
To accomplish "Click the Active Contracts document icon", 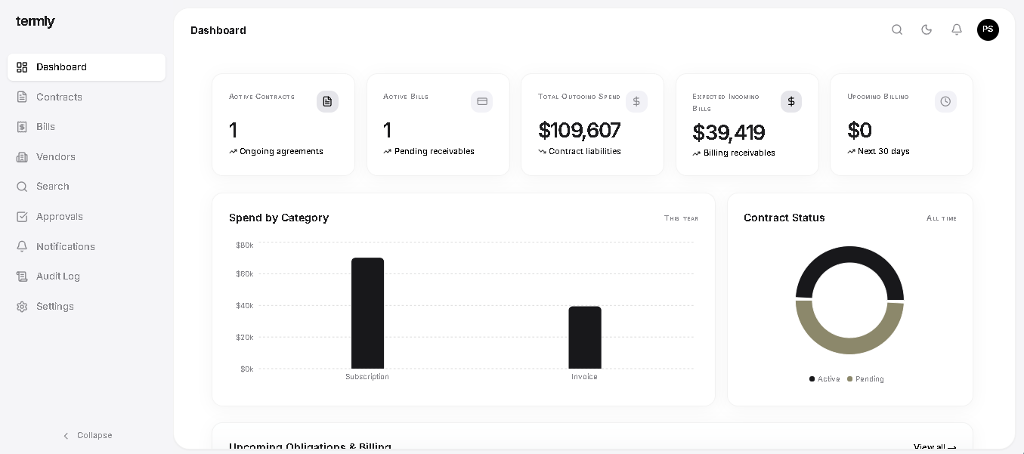I will click(327, 101).
